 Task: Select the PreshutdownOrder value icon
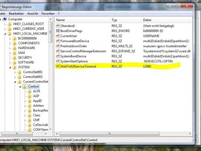[58, 46]
